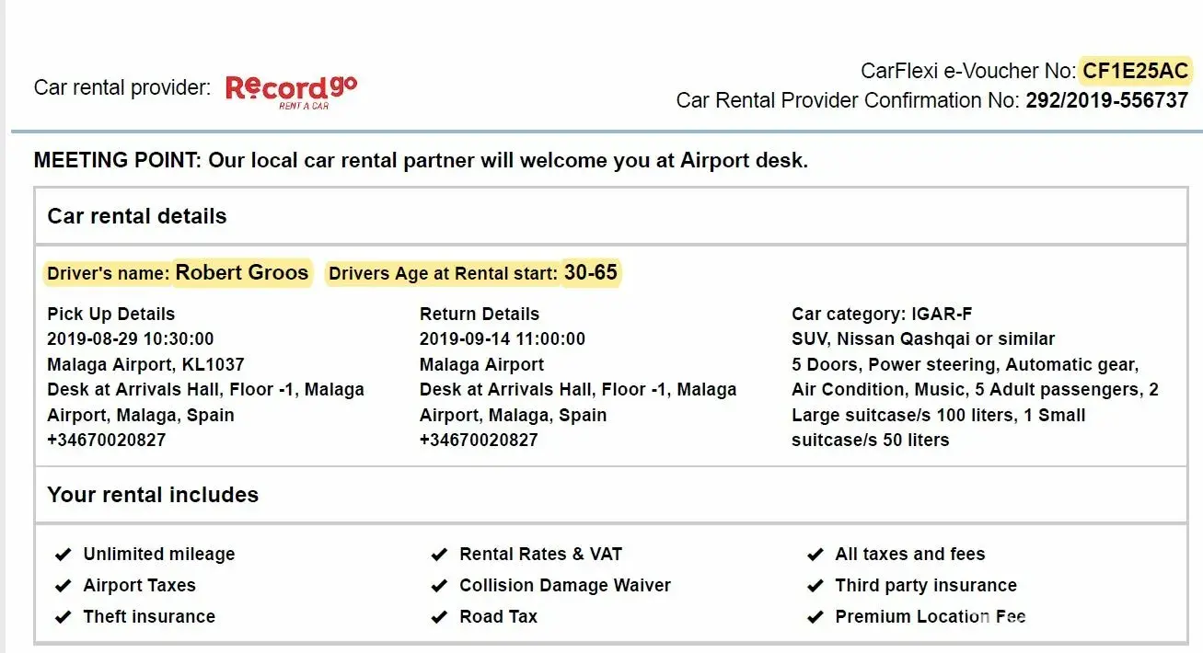Click the checkmark beside All taxes and fees

(x=815, y=554)
